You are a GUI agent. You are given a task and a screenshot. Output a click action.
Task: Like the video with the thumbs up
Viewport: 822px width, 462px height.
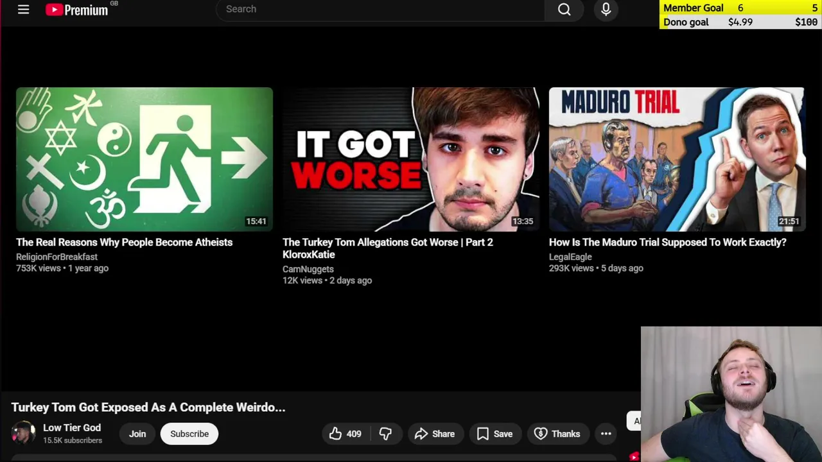coord(345,434)
